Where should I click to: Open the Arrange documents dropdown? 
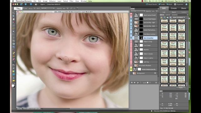[x=36, y=4]
